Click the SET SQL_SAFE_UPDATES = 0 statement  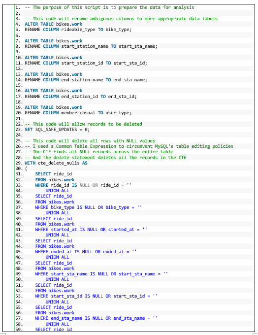(57, 130)
